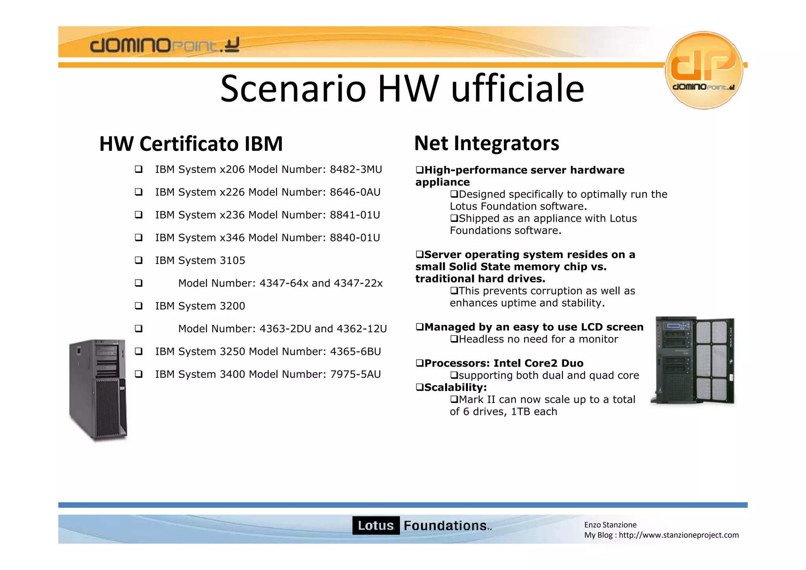
Task: Click the dominopoint logo in header banner
Action: click(164, 45)
